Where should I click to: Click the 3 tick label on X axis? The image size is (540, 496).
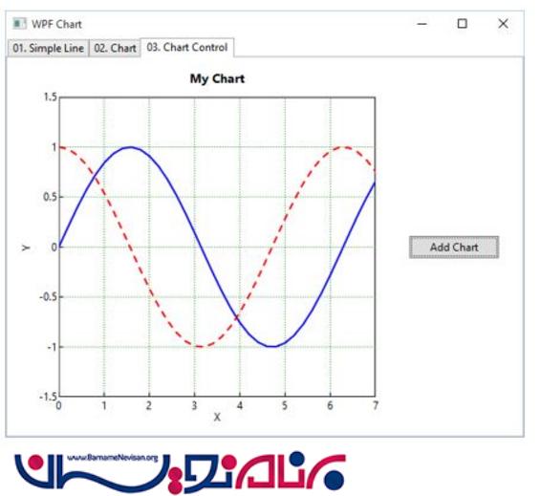194,405
